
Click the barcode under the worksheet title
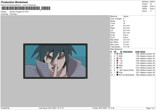[26, 8]
